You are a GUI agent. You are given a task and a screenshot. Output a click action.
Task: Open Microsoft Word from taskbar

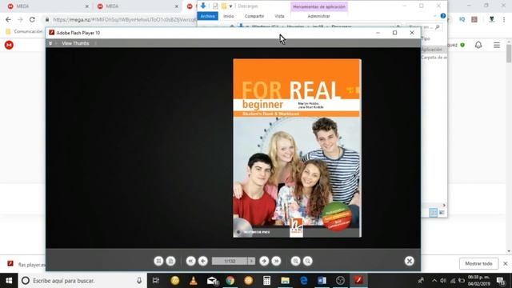(x=322, y=281)
